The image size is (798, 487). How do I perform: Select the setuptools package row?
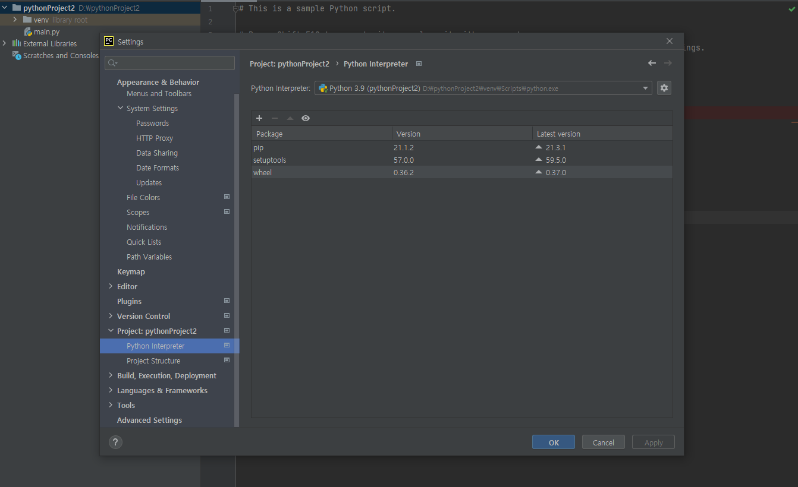point(462,160)
